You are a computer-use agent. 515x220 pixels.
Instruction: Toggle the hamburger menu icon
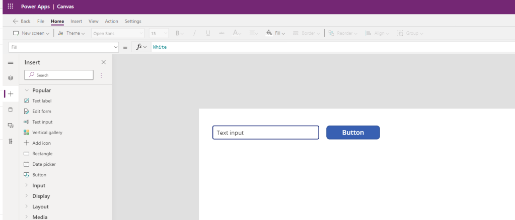click(x=10, y=62)
